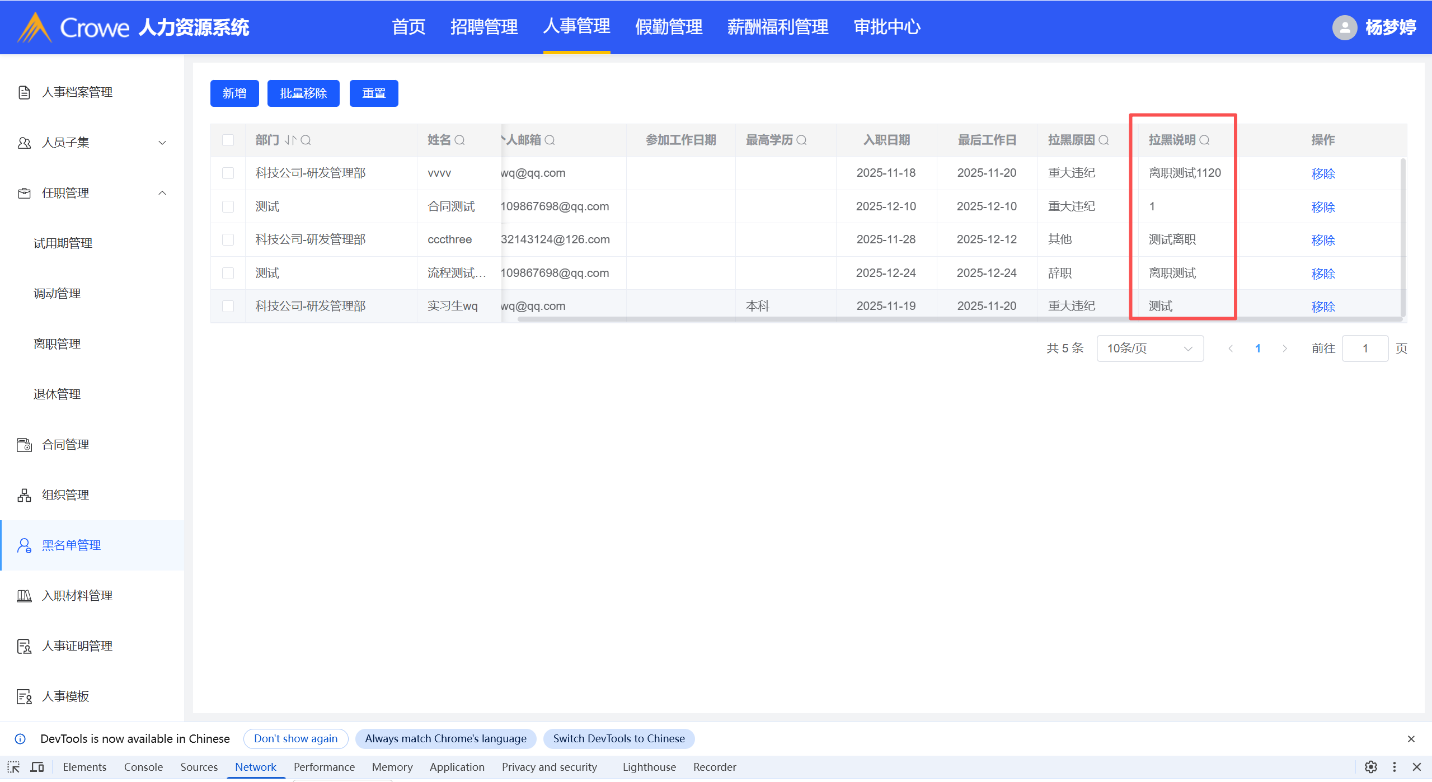Click search icon next to 拉黑原因 header
Image resolution: width=1432 pixels, height=782 pixels.
(x=1103, y=140)
